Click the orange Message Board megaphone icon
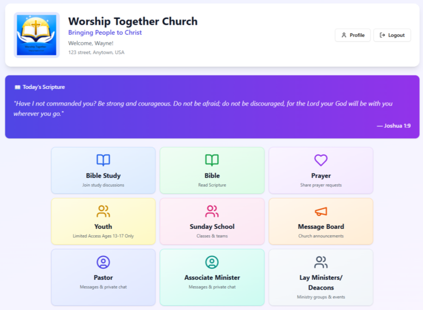This screenshot has width=423, height=310. pyautogui.click(x=321, y=211)
